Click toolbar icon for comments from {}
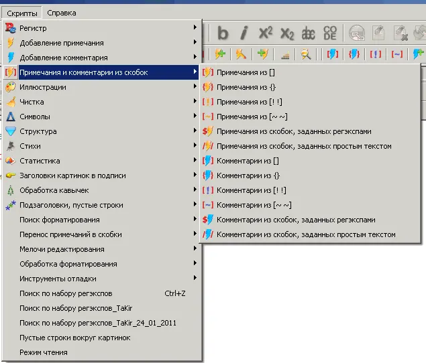Viewport: 426px width, 363px height. (354, 54)
